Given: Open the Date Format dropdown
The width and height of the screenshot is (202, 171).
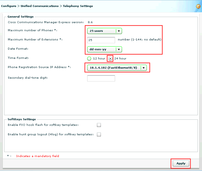Looking at the screenshot, I should tap(104, 49).
